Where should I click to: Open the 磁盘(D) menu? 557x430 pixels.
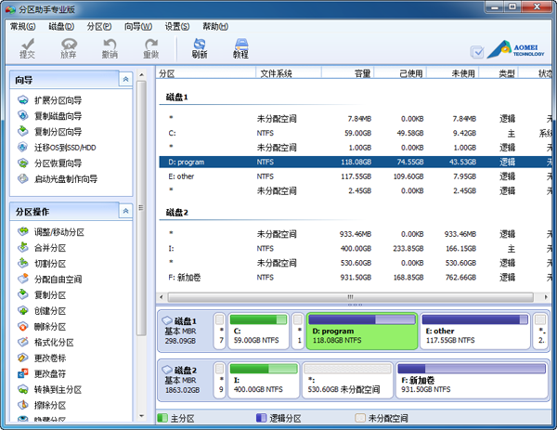[63, 26]
